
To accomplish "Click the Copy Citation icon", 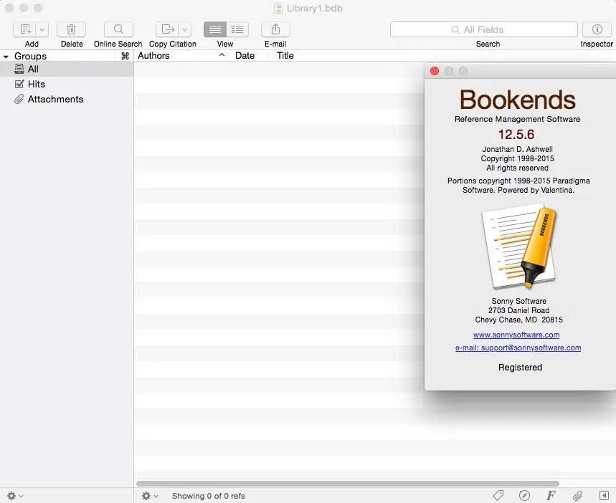I will 168,29.
